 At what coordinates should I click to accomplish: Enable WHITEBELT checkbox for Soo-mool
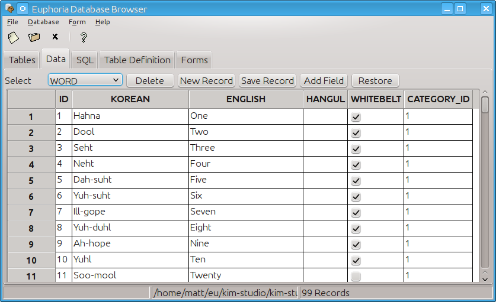click(356, 276)
